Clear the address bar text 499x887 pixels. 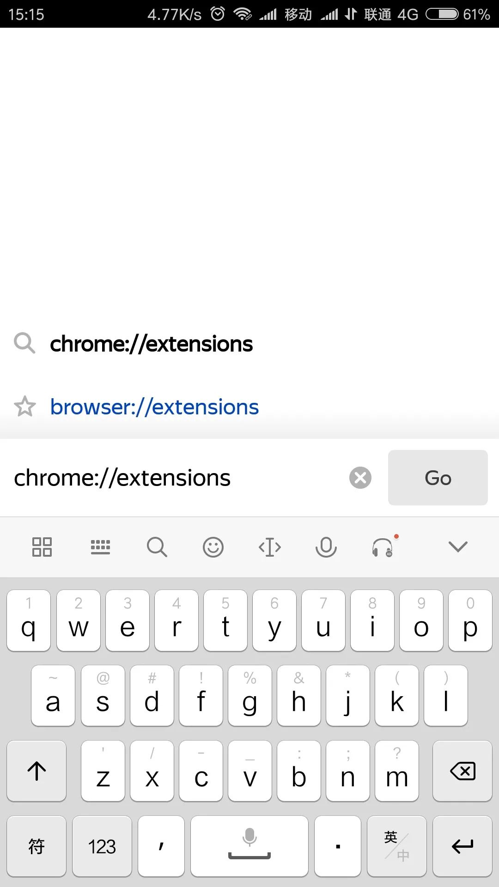tap(360, 478)
